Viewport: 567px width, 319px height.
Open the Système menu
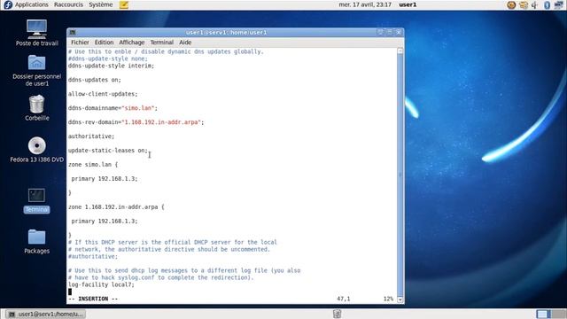(x=101, y=4)
